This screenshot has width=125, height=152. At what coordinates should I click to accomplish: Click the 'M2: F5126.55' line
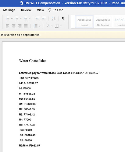click(27, 99)
